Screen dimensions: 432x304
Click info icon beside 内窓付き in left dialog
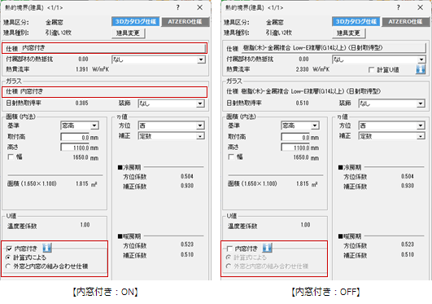[47, 248]
